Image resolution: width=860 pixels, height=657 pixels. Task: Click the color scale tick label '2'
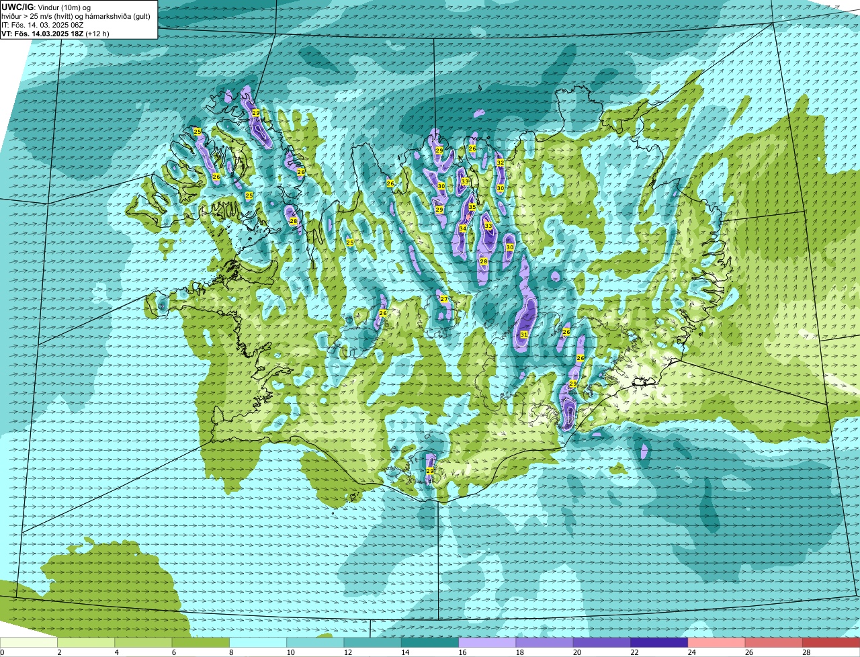click(59, 652)
